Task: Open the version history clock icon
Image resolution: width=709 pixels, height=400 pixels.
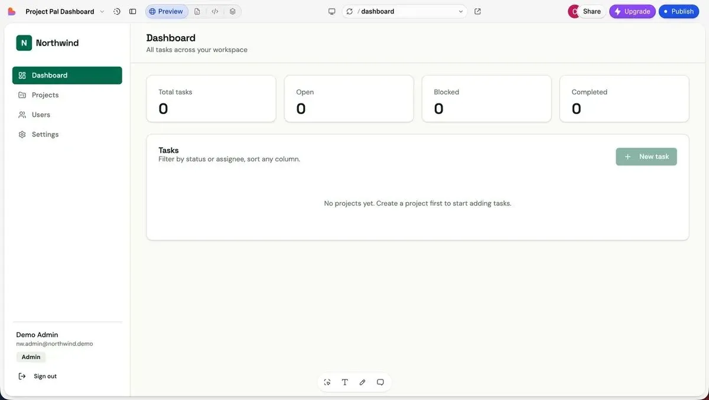Action: point(117,11)
